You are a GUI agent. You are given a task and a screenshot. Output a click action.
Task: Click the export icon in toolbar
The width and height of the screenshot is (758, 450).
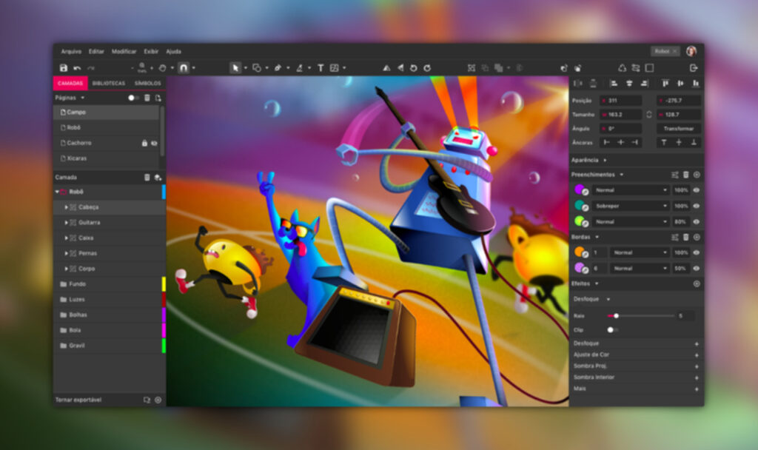click(693, 68)
